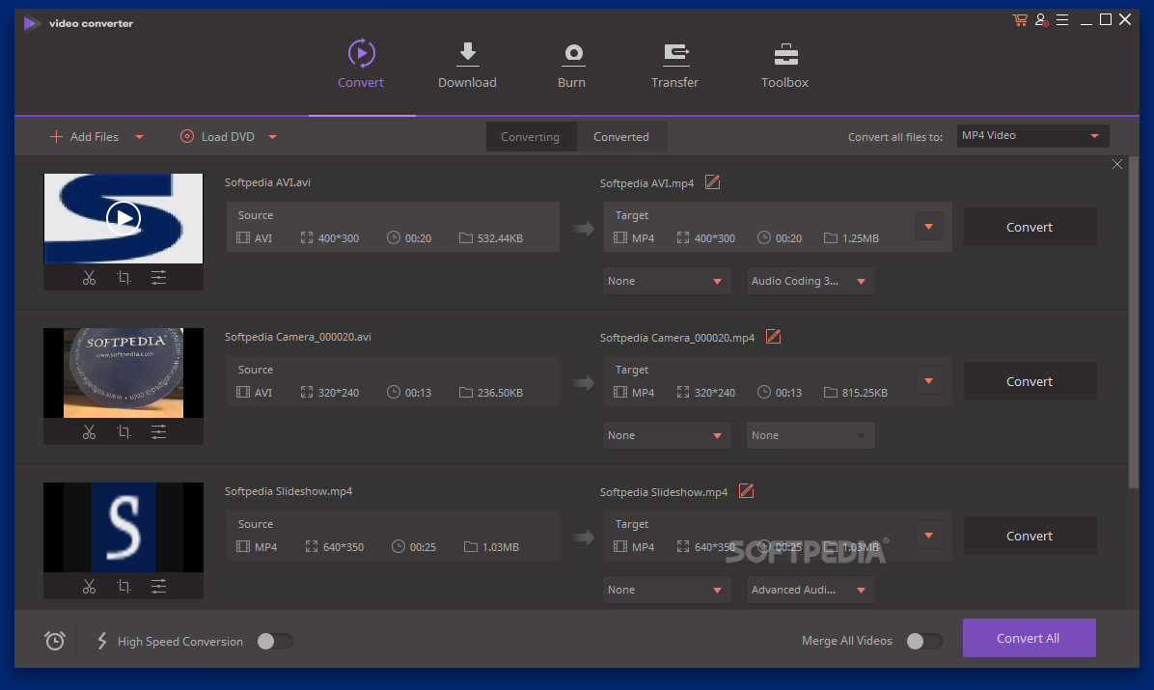This screenshot has width=1154, height=690.
Task: Open the Audio Coding dropdown
Action: (810, 281)
